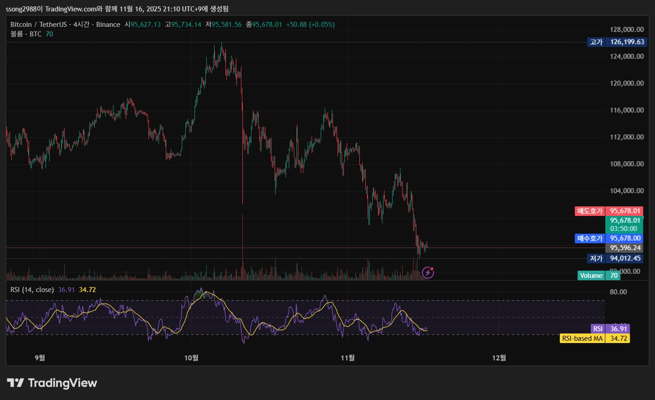655x400 pixels.
Task: Click the 126,199.63 high price label
Action: click(x=627, y=42)
